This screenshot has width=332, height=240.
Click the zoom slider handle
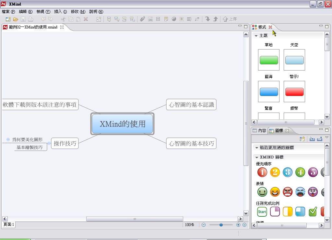click(221, 225)
